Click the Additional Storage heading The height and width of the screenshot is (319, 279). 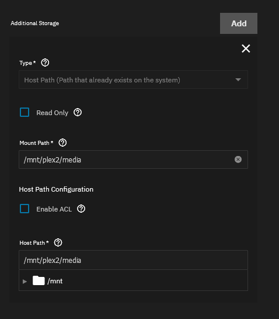click(35, 23)
